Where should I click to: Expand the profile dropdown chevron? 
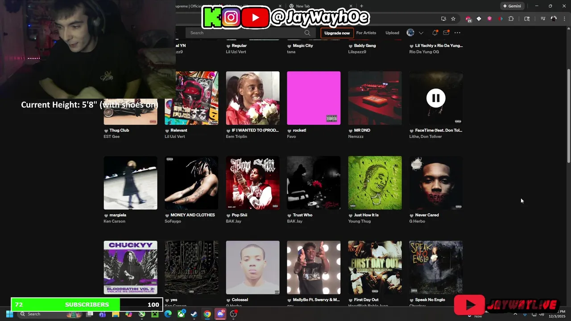[421, 33]
